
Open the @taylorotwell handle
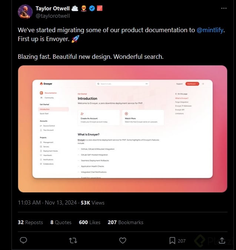(53, 16)
